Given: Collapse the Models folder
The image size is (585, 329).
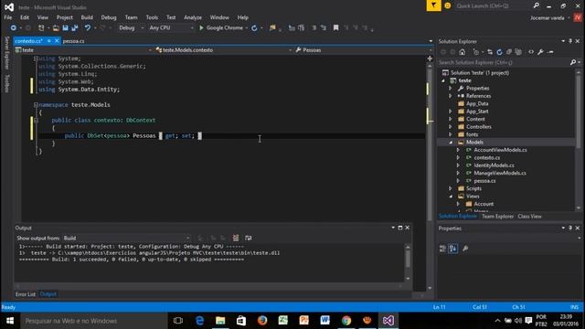Looking at the screenshot, I should click(x=451, y=143).
